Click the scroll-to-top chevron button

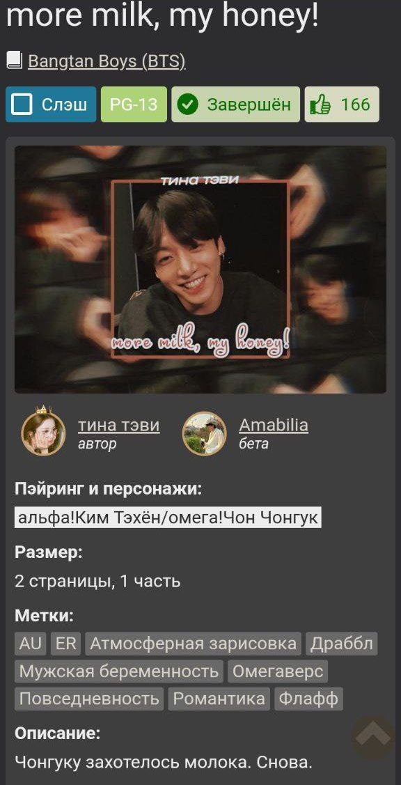(373, 738)
